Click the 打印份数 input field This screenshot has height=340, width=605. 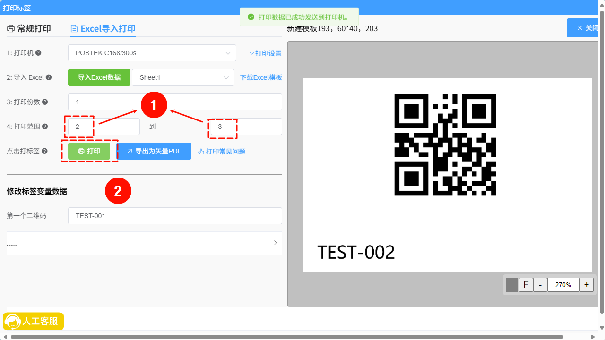click(x=175, y=102)
